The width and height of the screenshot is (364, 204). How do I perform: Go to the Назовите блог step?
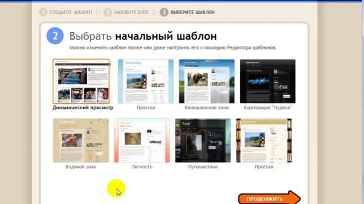coord(126,12)
